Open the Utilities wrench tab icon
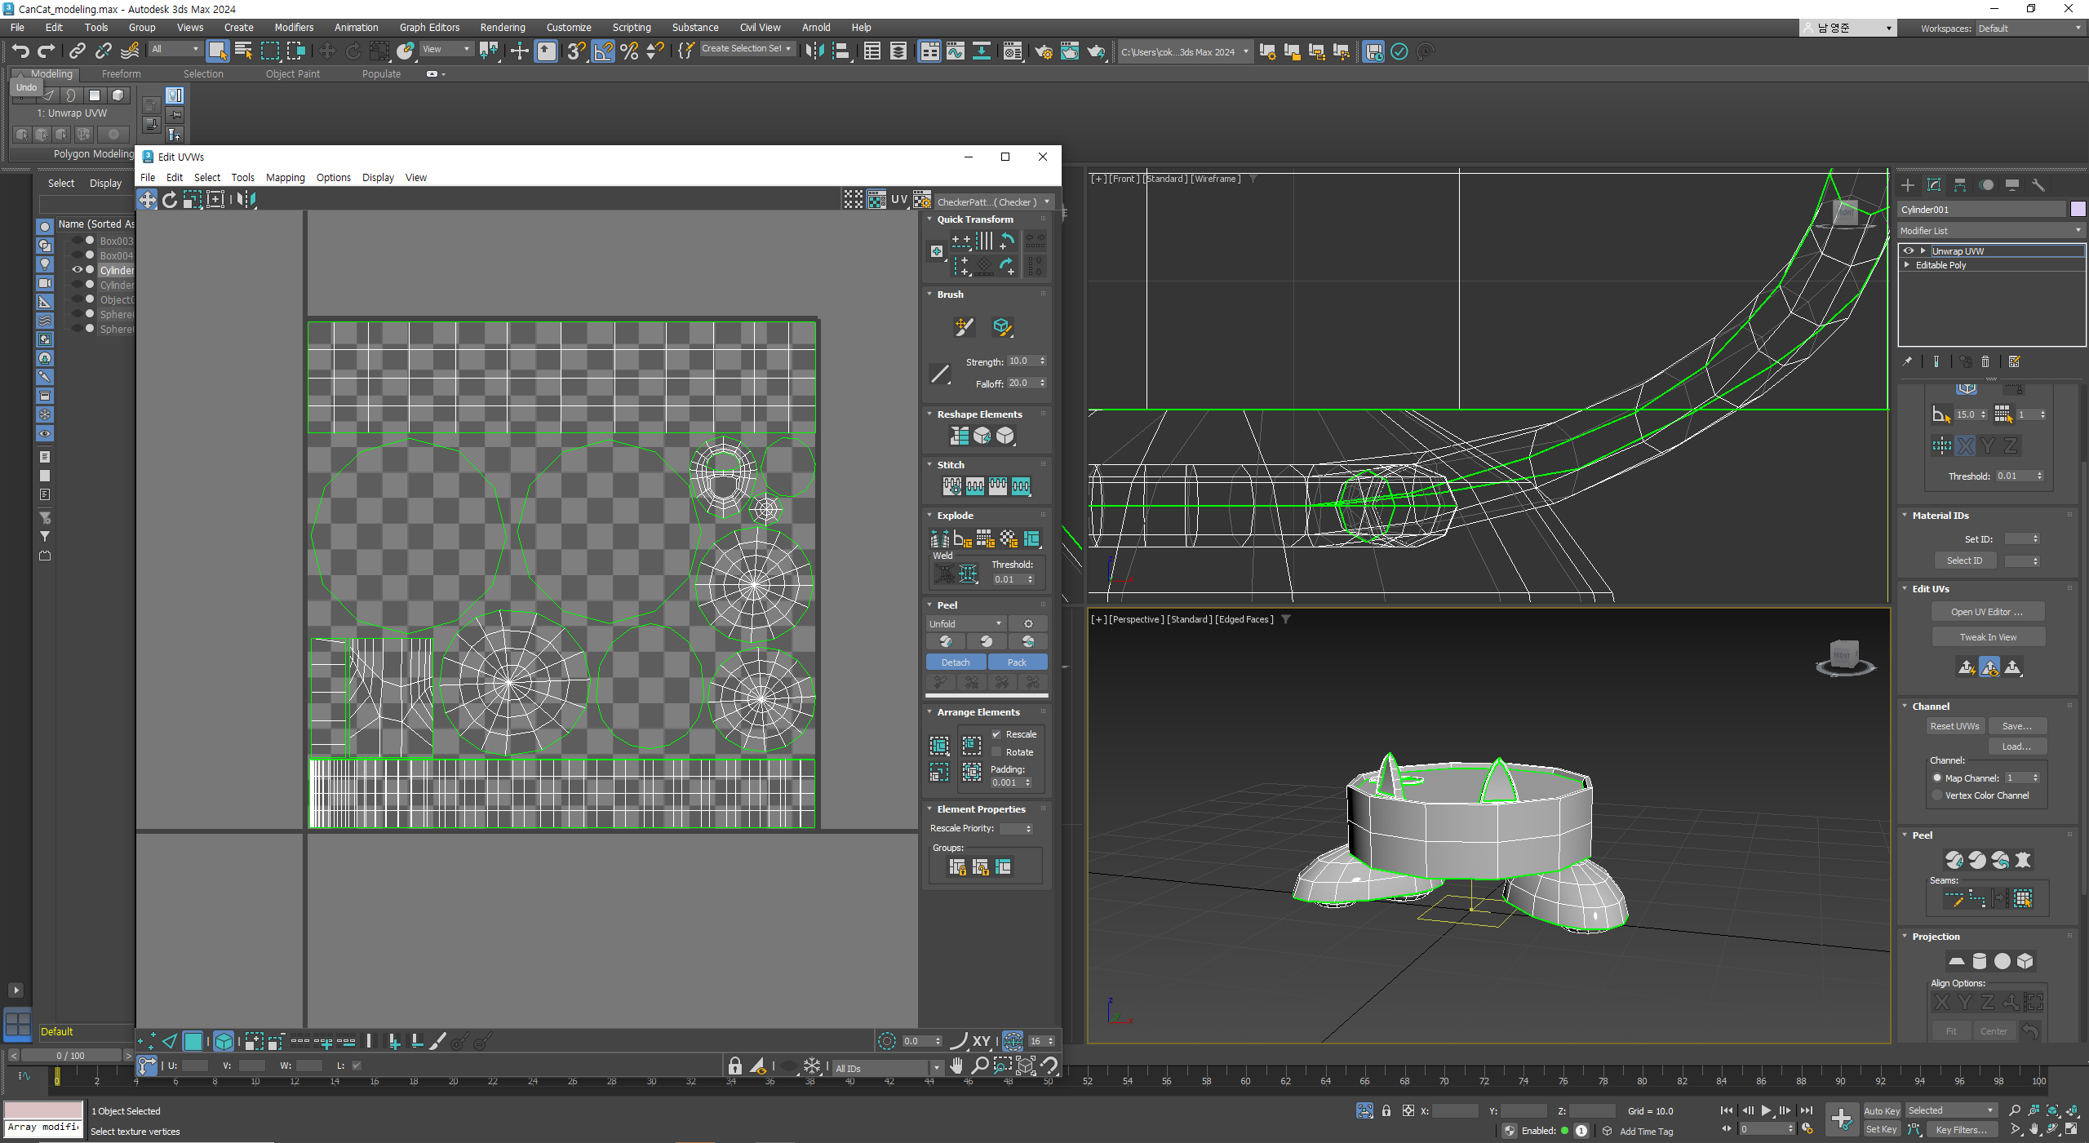2089x1143 pixels. pos(2038,185)
